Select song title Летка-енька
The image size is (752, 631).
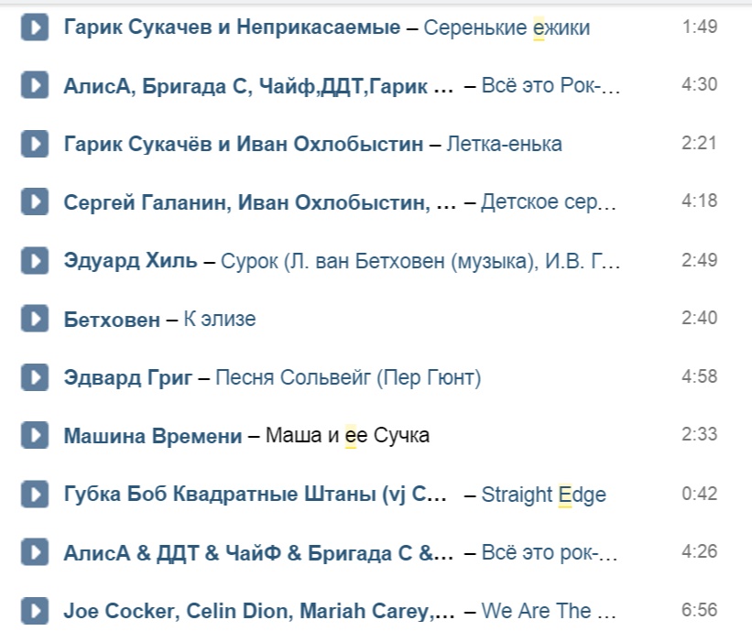click(504, 144)
